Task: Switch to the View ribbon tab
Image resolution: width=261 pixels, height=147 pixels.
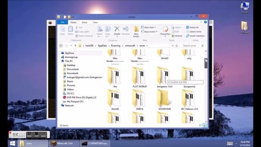Action: point(95,22)
